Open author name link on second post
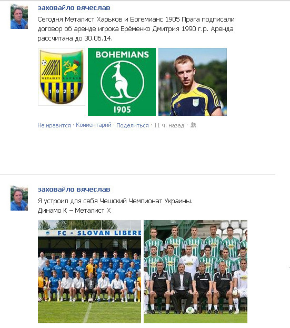The width and height of the screenshot is (290, 328). pyautogui.click(x=74, y=190)
